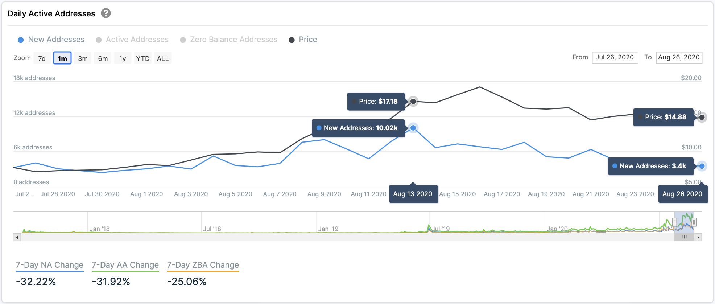This screenshot has height=304, width=715.
Task: Click the Aug 13 New Addresses marker
Action: pos(413,128)
